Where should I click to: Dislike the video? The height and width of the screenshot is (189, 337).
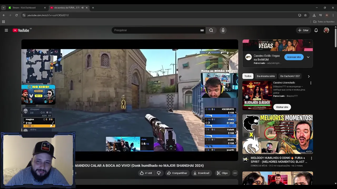[x=159, y=173]
